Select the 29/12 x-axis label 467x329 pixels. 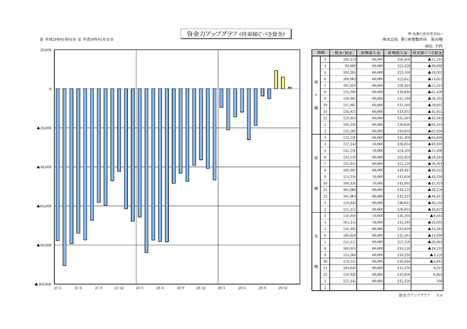[283, 288]
